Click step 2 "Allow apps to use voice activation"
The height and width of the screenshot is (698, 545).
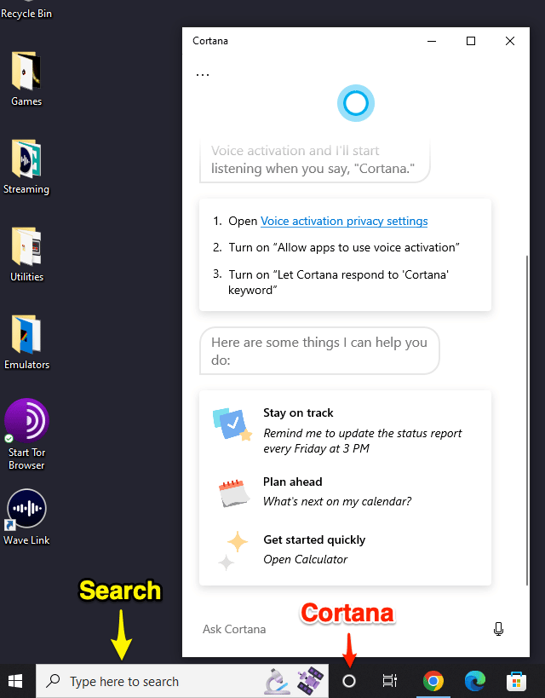click(x=344, y=247)
